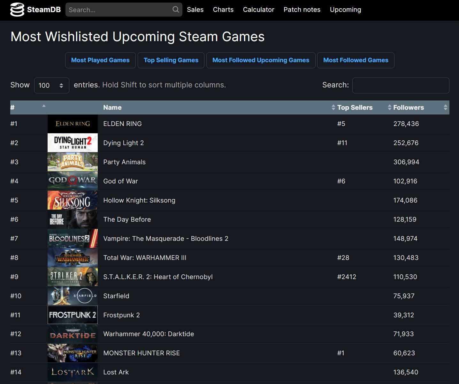The height and width of the screenshot is (384, 459).
Task: Click The Day Before thumbnail
Action: (x=73, y=219)
